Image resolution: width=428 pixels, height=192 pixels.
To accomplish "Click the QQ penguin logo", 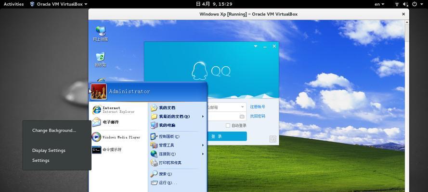I will (200, 71).
